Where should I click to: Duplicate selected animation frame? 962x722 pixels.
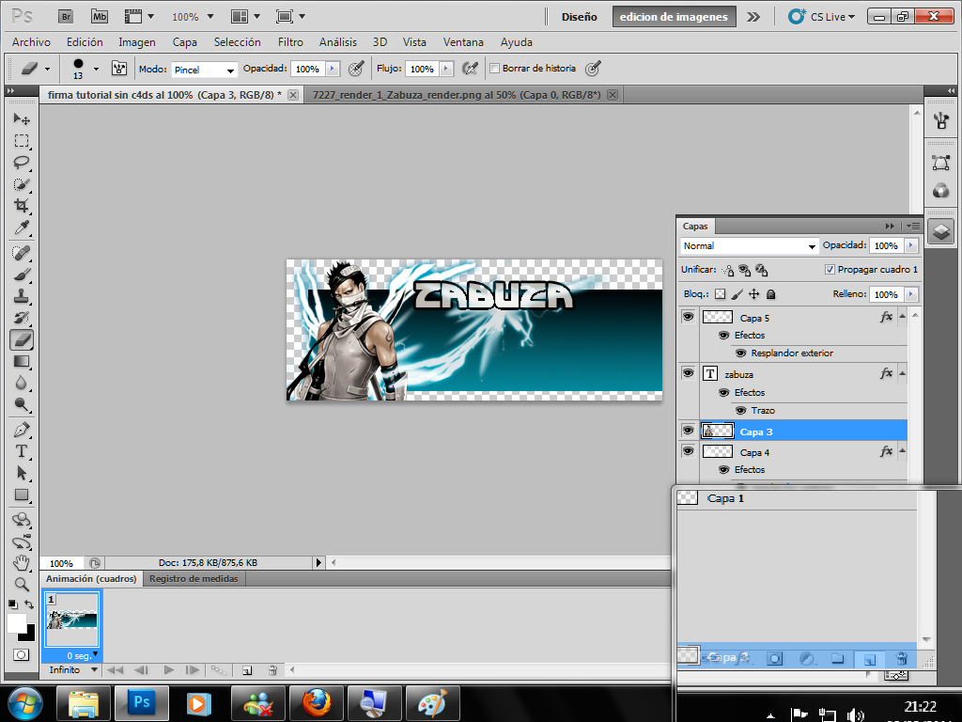click(x=247, y=670)
